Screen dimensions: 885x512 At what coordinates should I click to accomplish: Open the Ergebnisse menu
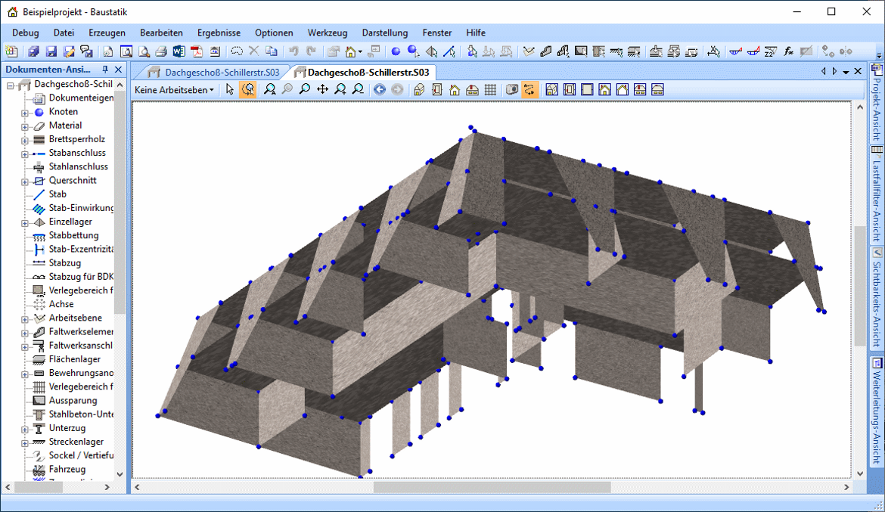[219, 33]
